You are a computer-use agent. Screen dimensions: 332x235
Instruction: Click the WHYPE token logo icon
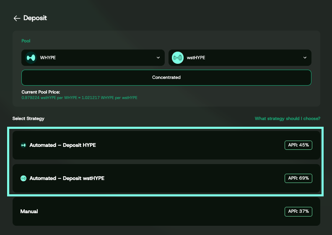[31, 57]
